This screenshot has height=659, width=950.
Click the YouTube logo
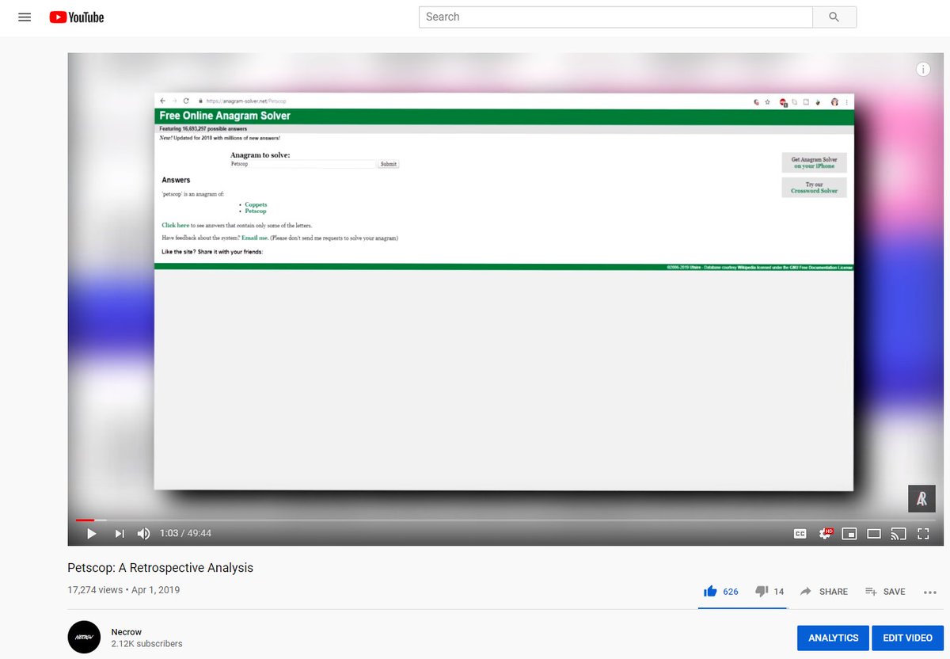pyautogui.click(x=76, y=17)
